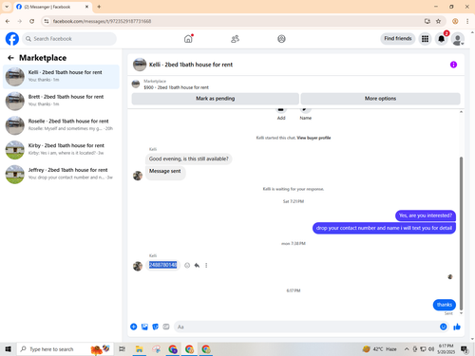Click the 'Yes, are you interested?' message bubble
The height and width of the screenshot is (356, 475).
(x=426, y=215)
